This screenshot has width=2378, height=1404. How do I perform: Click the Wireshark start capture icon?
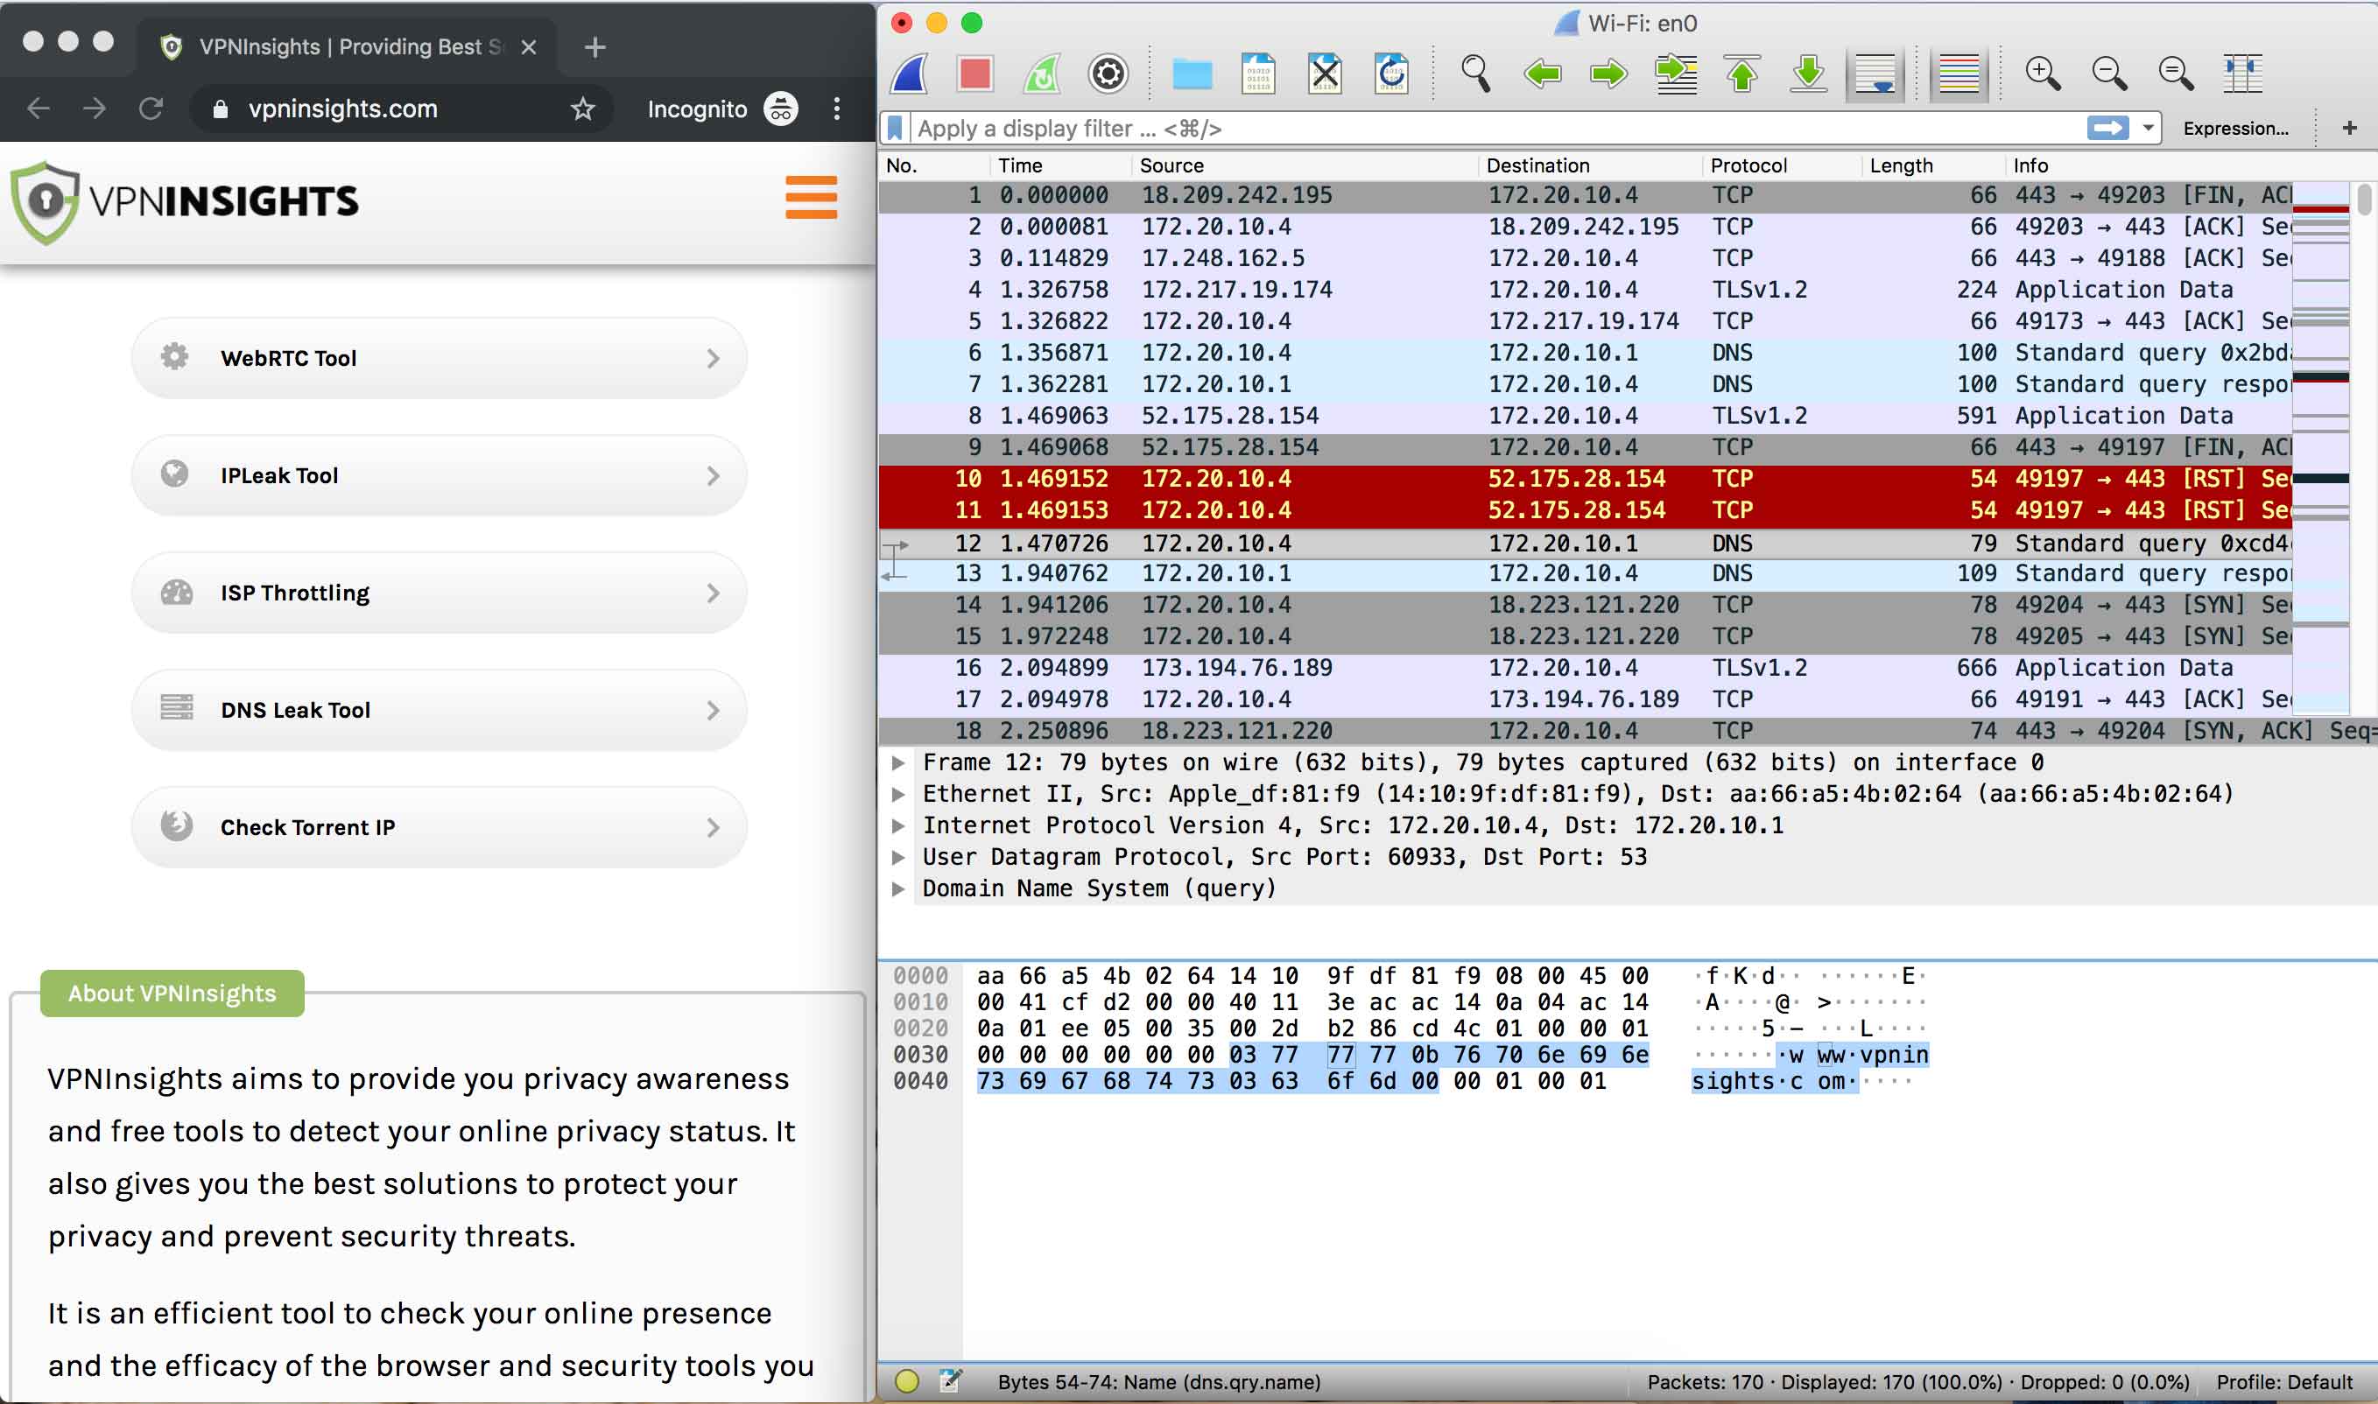tap(911, 72)
